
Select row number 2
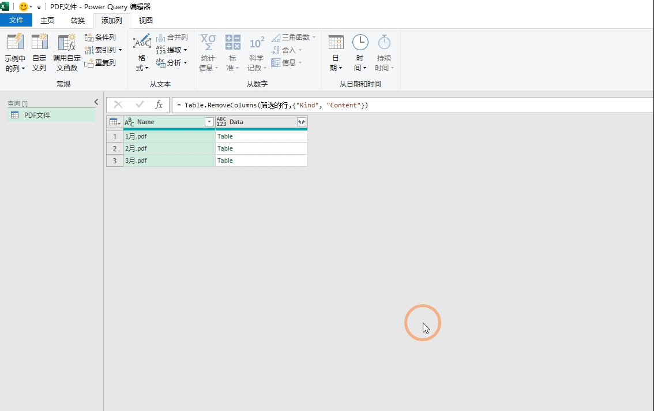(x=115, y=148)
